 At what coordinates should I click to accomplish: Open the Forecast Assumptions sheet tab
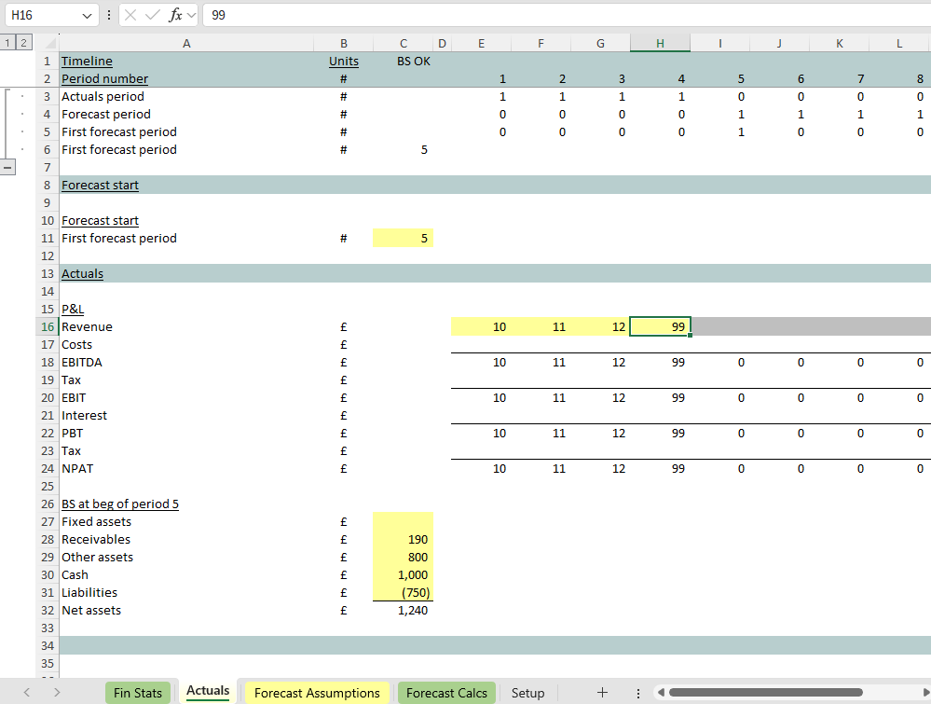[x=317, y=693]
